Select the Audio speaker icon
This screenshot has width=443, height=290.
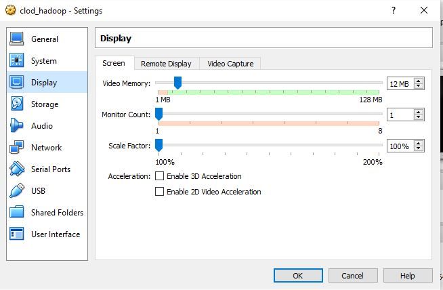pyautogui.click(x=17, y=126)
